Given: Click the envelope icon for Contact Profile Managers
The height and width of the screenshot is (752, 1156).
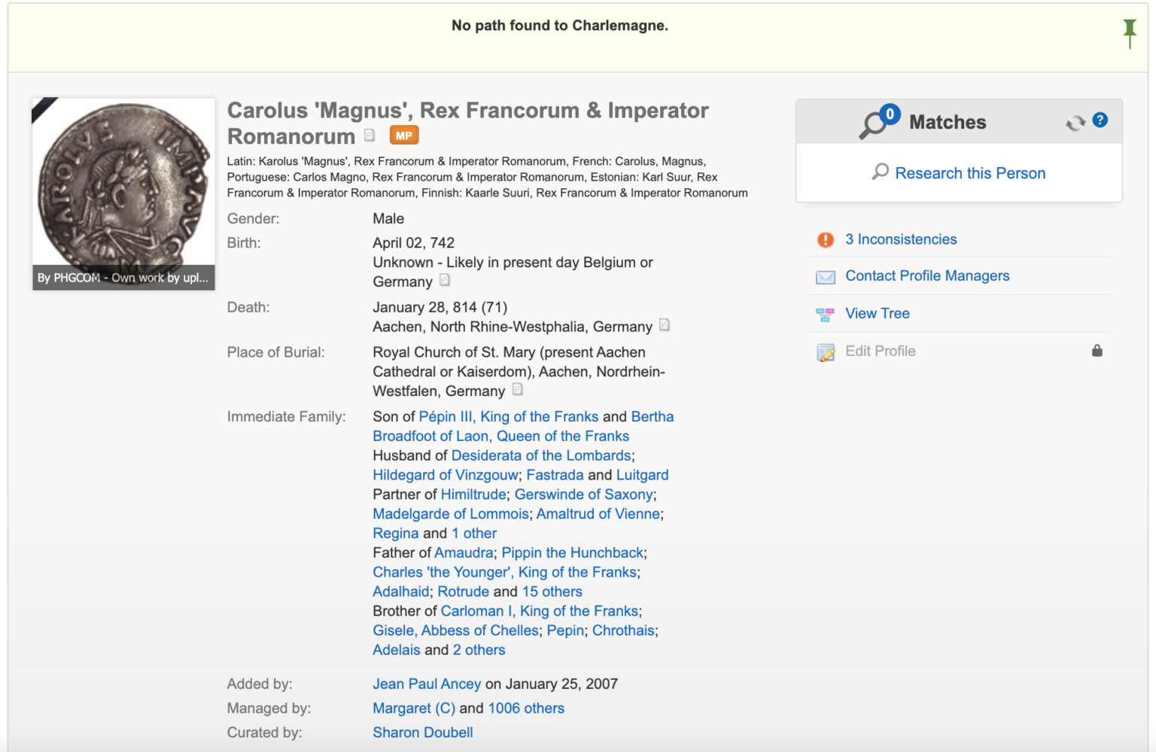Looking at the screenshot, I should pos(825,277).
